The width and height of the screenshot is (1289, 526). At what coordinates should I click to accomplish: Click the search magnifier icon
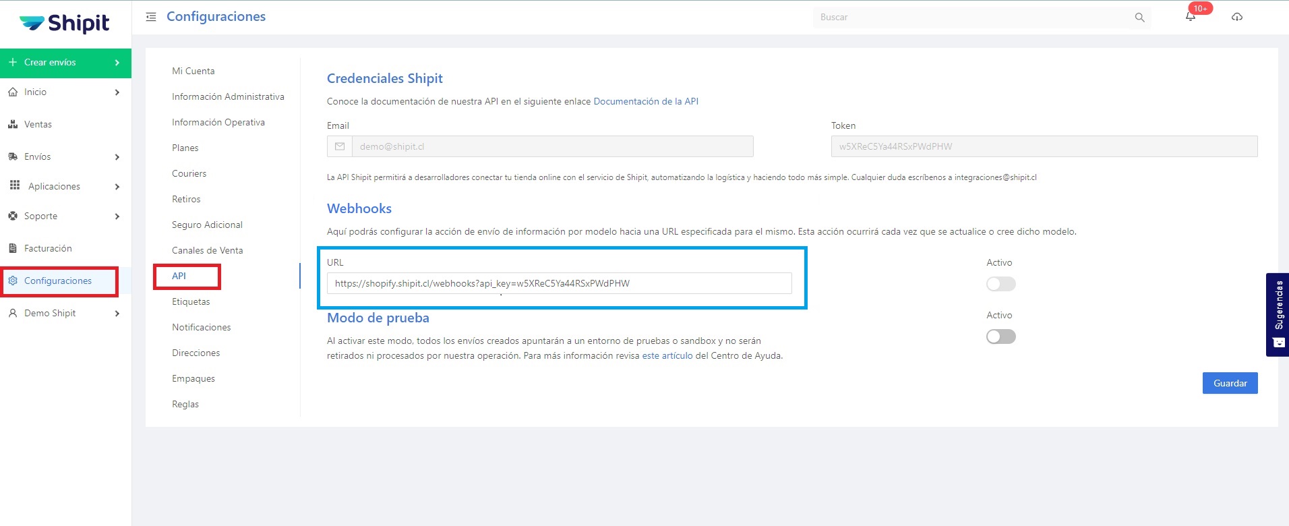[x=1139, y=18]
